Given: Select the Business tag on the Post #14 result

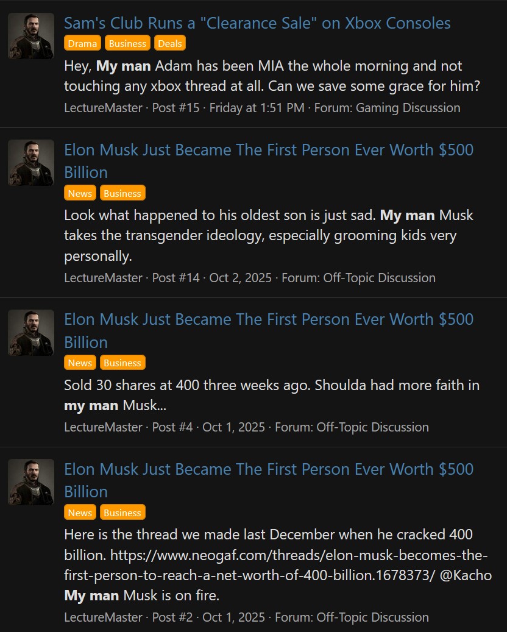Looking at the screenshot, I should 122,193.
